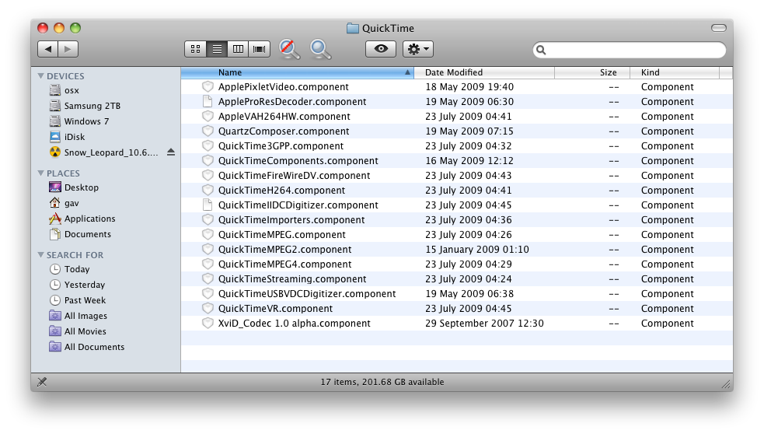764x434 pixels.
Task: Switch to list view
Action: pos(217,49)
